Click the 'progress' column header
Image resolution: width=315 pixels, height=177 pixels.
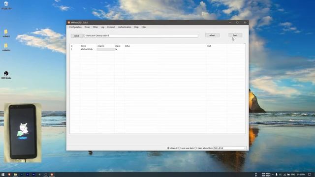(101, 46)
